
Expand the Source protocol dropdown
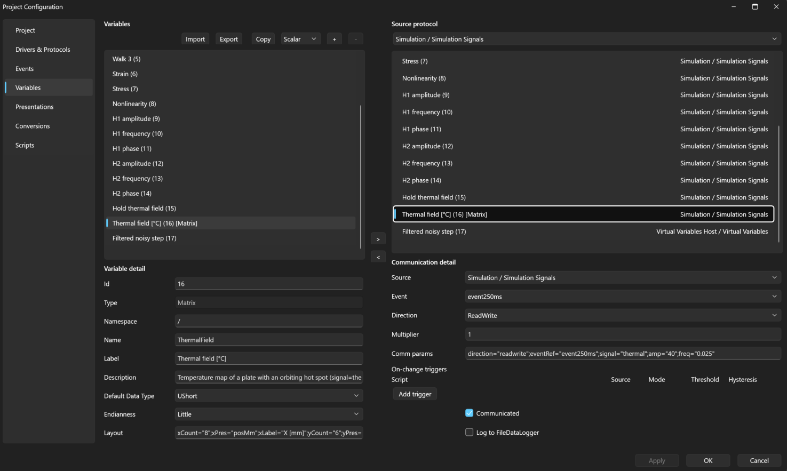tap(586, 39)
